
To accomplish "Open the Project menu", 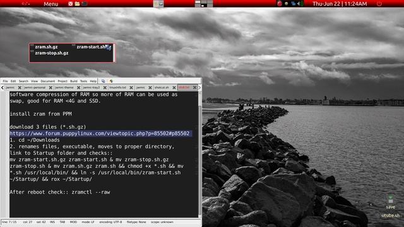I will click(x=62, y=81).
